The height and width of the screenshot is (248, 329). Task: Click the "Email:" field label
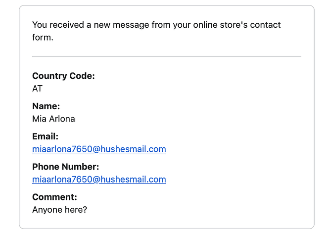46,136
